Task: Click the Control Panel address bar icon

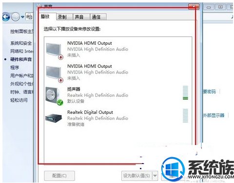Action: (29, 17)
